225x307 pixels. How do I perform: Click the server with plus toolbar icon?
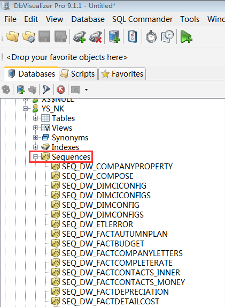[114, 36]
